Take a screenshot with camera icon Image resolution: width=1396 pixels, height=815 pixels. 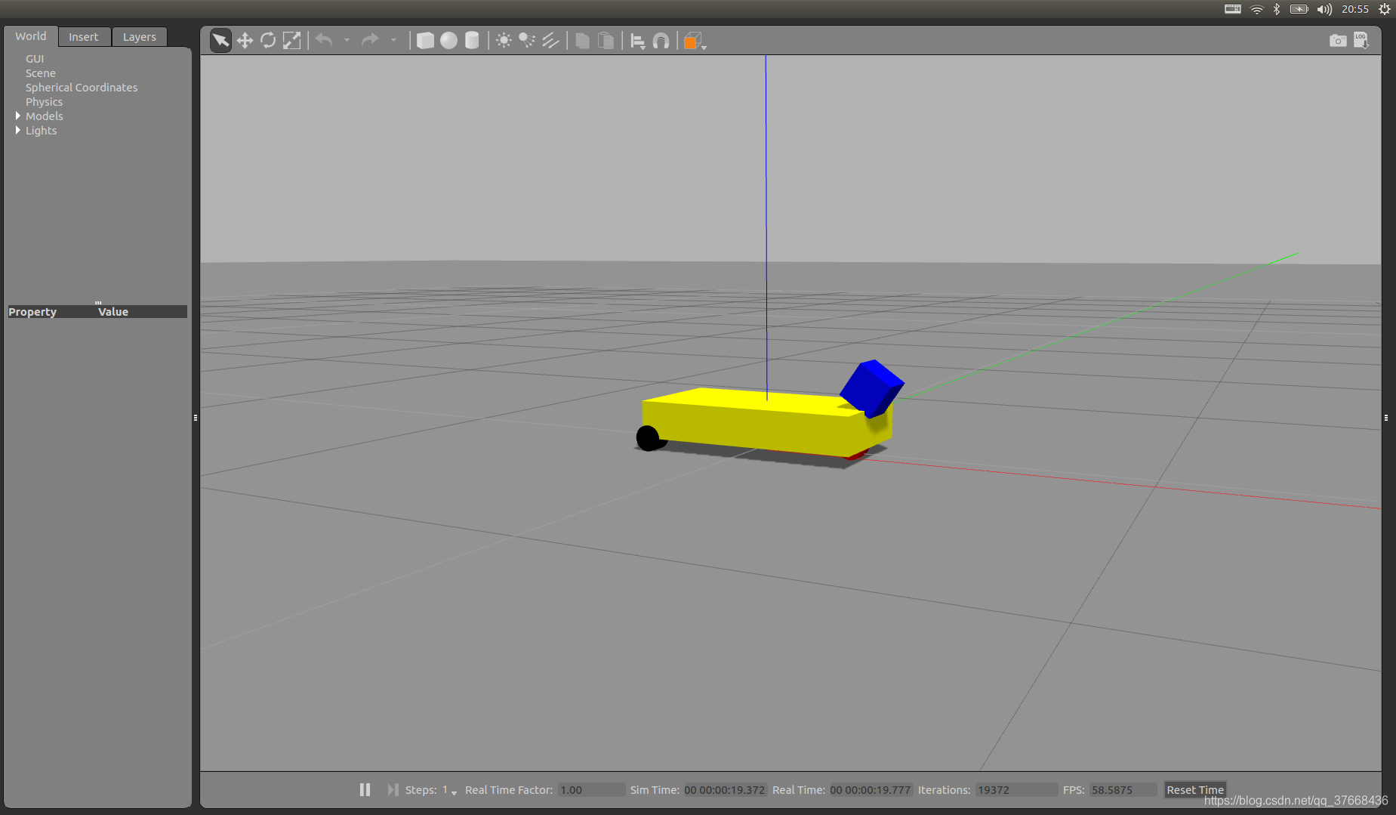[x=1337, y=40]
